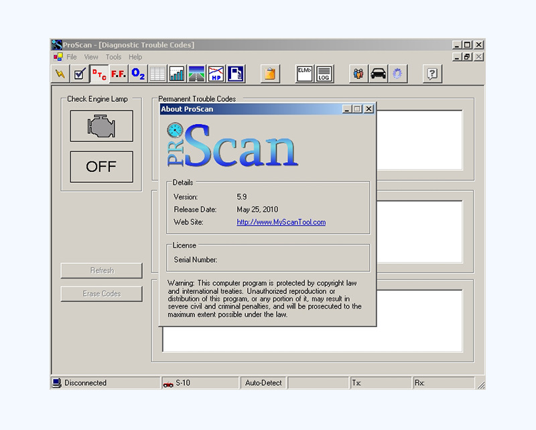
Task: Click the OFF lamp status button
Action: pyautogui.click(x=102, y=167)
